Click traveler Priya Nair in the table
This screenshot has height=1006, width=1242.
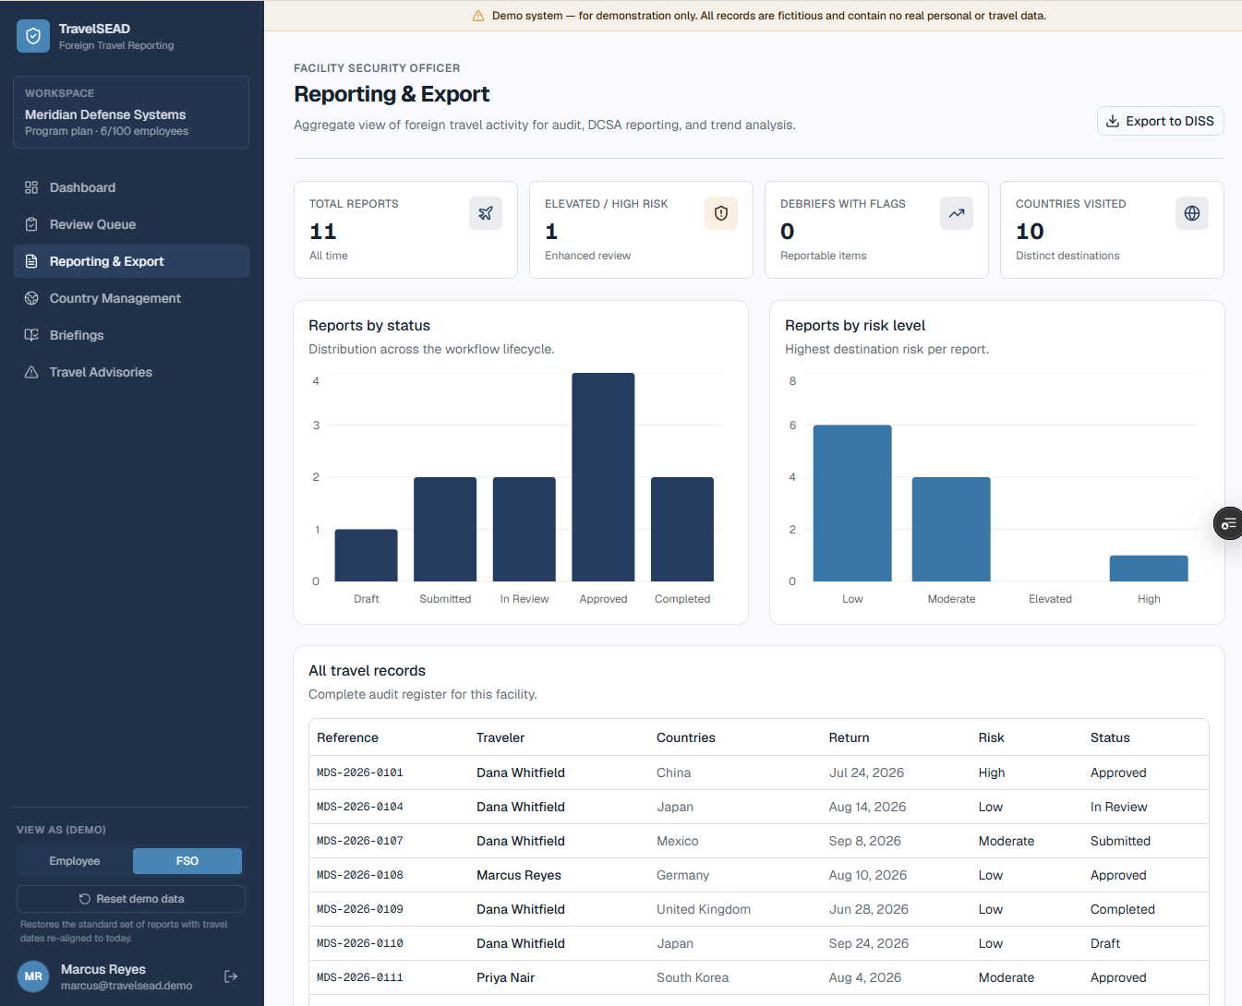coord(506,977)
